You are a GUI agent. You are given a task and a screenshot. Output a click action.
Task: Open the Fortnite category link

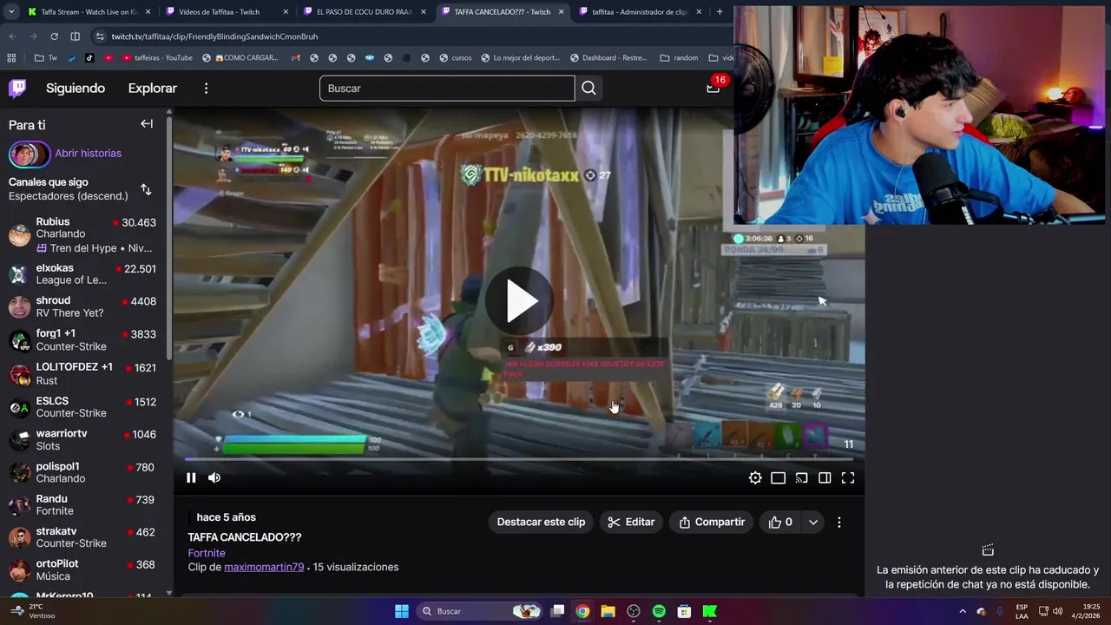click(x=207, y=553)
